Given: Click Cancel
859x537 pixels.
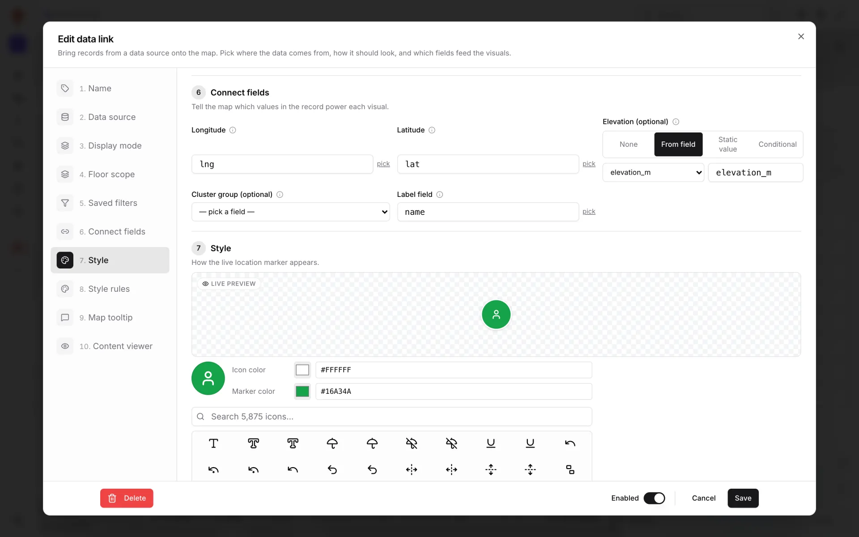Looking at the screenshot, I should coord(704,498).
